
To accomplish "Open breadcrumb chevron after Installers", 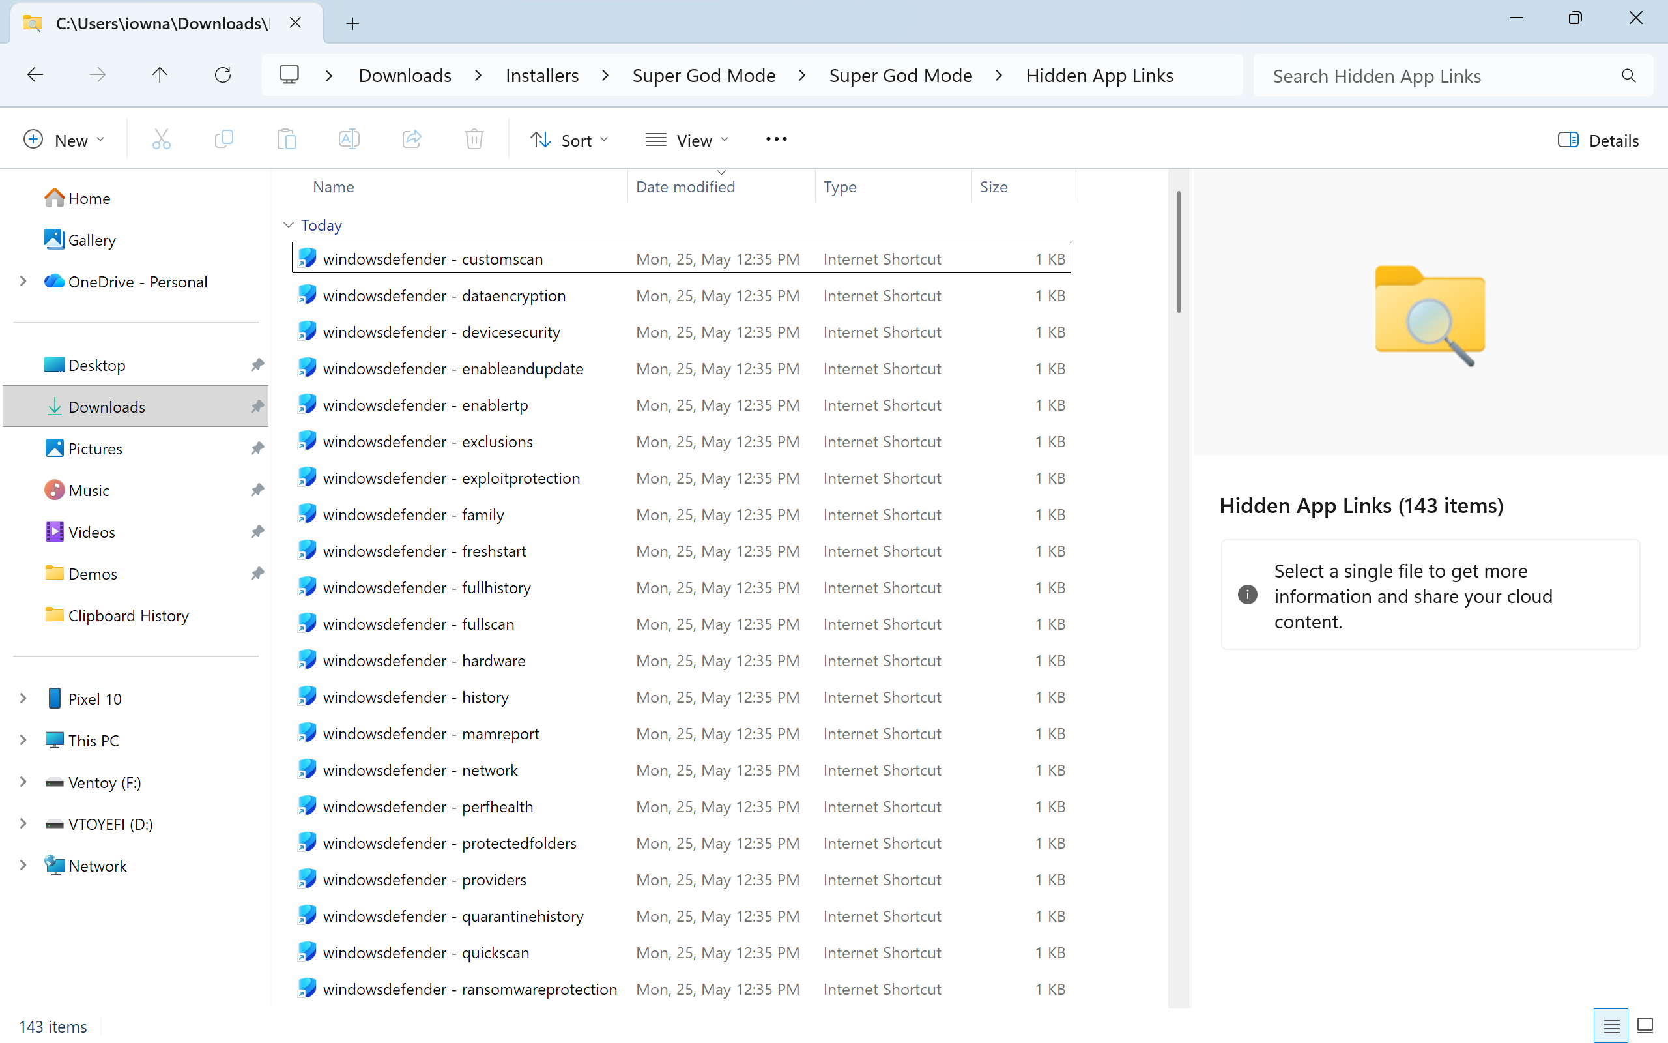I will 605,75.
